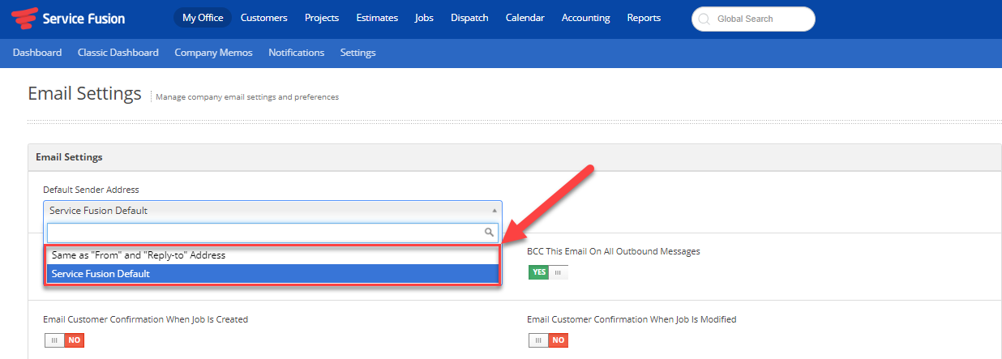Image resolution: width=1002 pixels, height=359 pixels.
Task: Click the Email Settings page heading
Action: (84, 94)
